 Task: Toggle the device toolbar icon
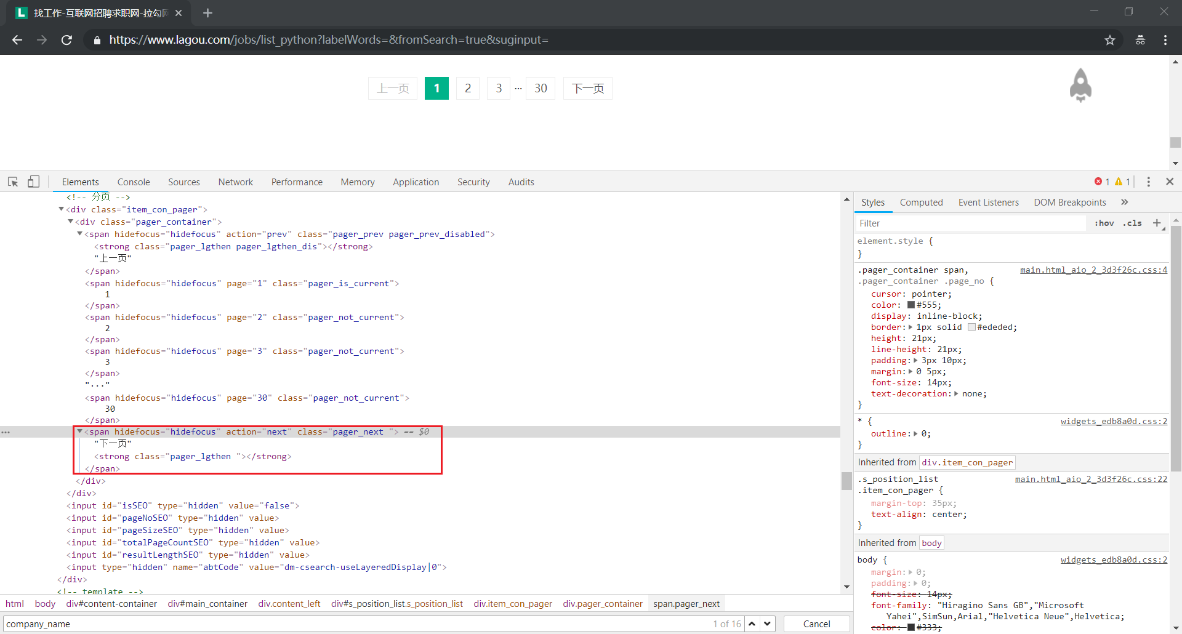[x=33, y=182]
